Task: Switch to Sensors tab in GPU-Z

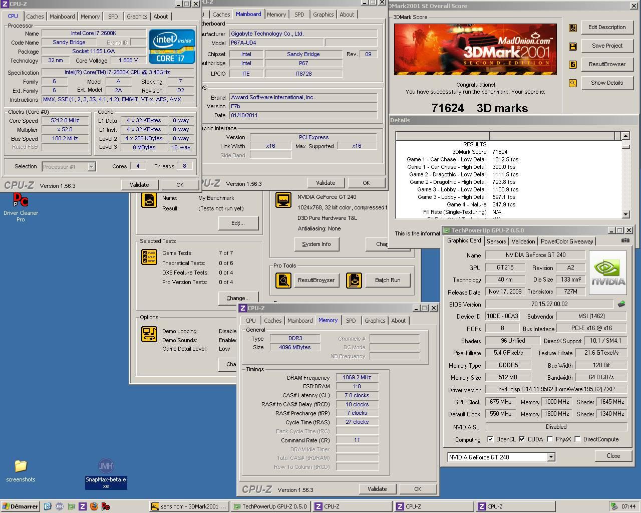Action: (496, 241)
